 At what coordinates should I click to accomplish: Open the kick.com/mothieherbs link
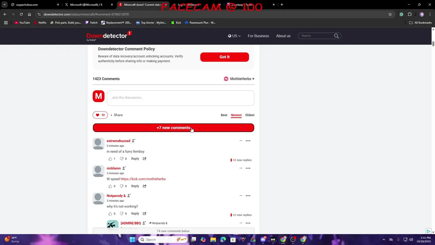[143, 179]
